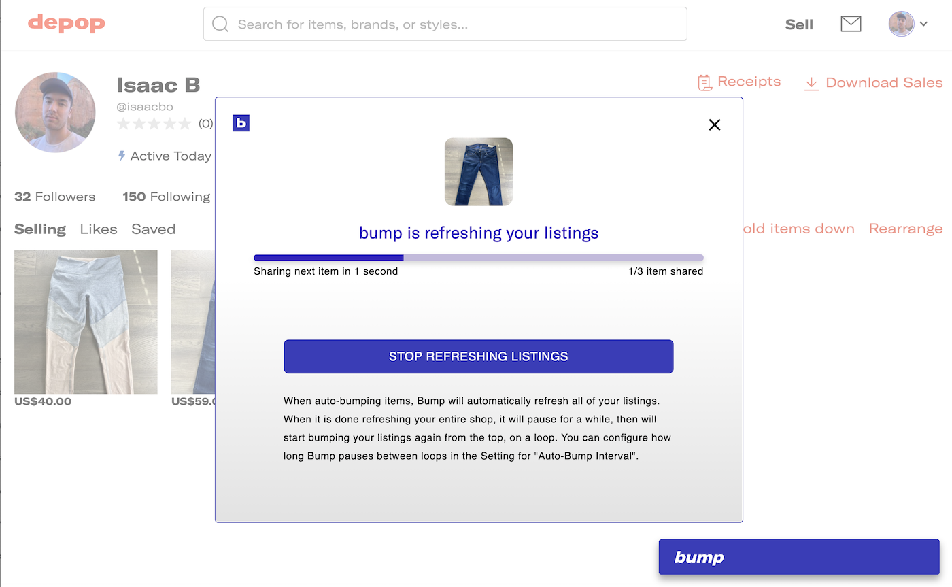Open the messages envelope icon
Viewport: 952px width, 587px height.
point(851,24)
